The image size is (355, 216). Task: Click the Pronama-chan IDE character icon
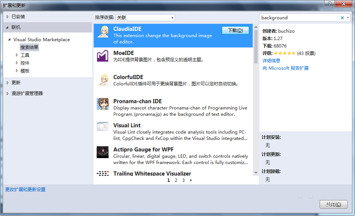click(103, 104)
